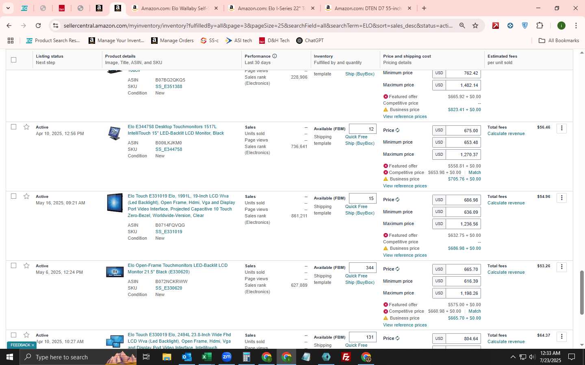Open the Product Search Res... bookmark

[x=53, y=41]
